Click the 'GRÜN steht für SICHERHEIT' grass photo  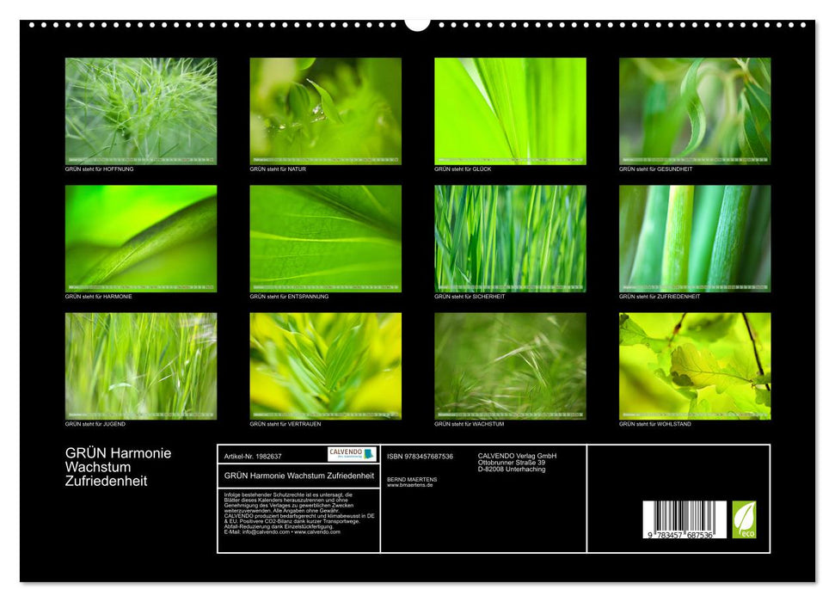[x=510, y=238]
